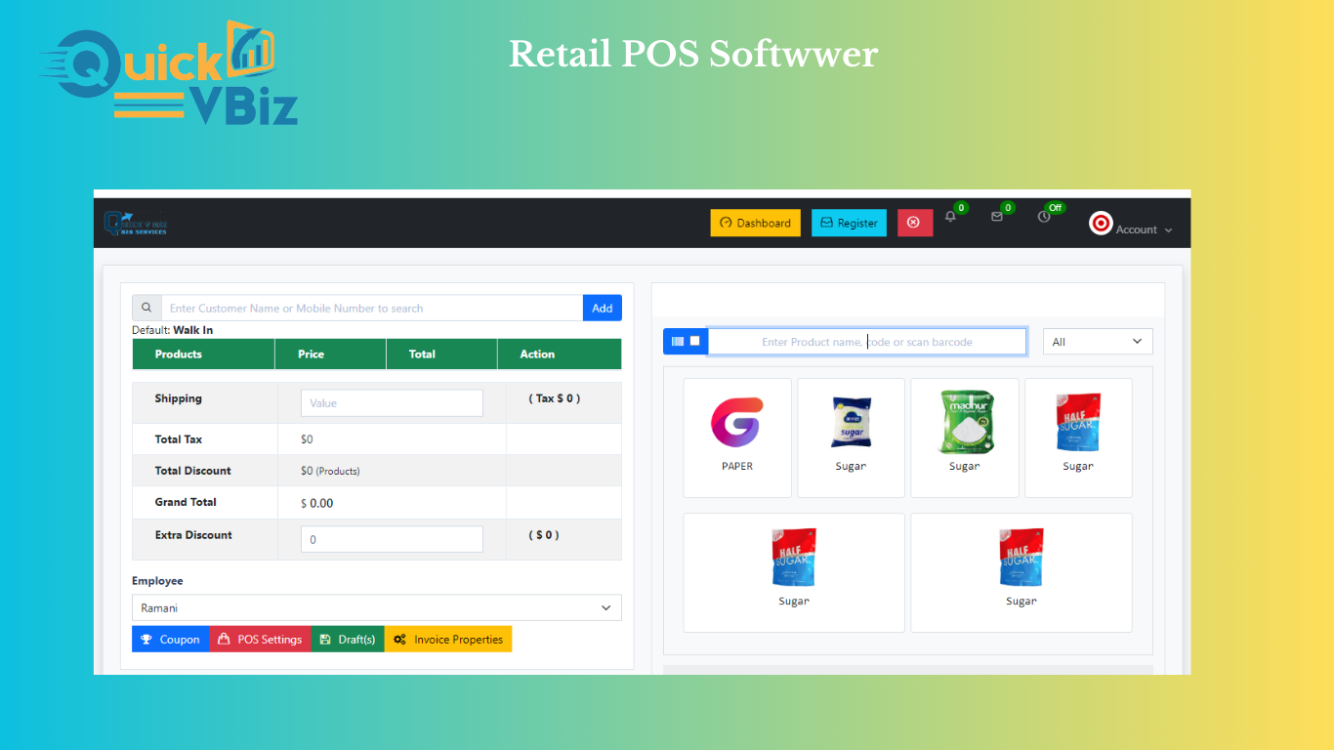Open the Employee dropdown showing Ramani
1334x750 pixels.
pos(376,607)
